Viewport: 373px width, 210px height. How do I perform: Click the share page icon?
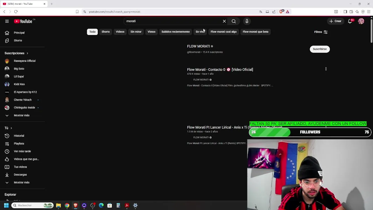point(274,12)
